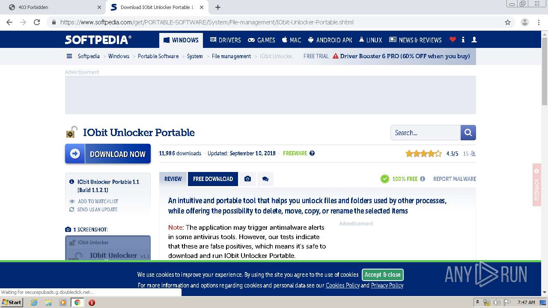The image size is (548, 308).
Task: Click the browser back arrow
Action: click(9, 22)
